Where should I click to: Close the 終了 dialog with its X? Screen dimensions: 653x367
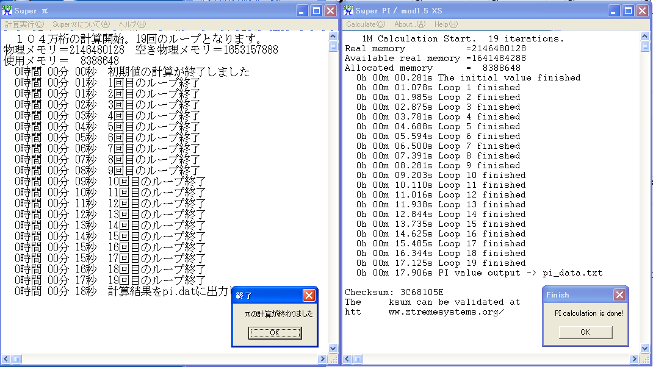pyautogui.click(x=309, y=295)
